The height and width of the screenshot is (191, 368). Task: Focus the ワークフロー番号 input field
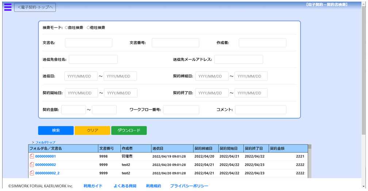(181, 110)
